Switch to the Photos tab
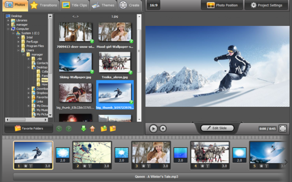Viewport: 292px width, 182px height. (15, 5)
